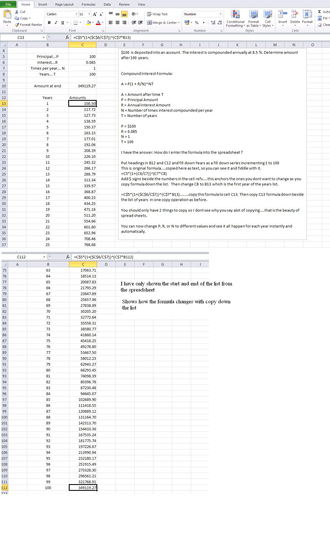Open Cell Styles gallery
The height and width of the screenshot is (542, 330).
(x=268, y=18)
